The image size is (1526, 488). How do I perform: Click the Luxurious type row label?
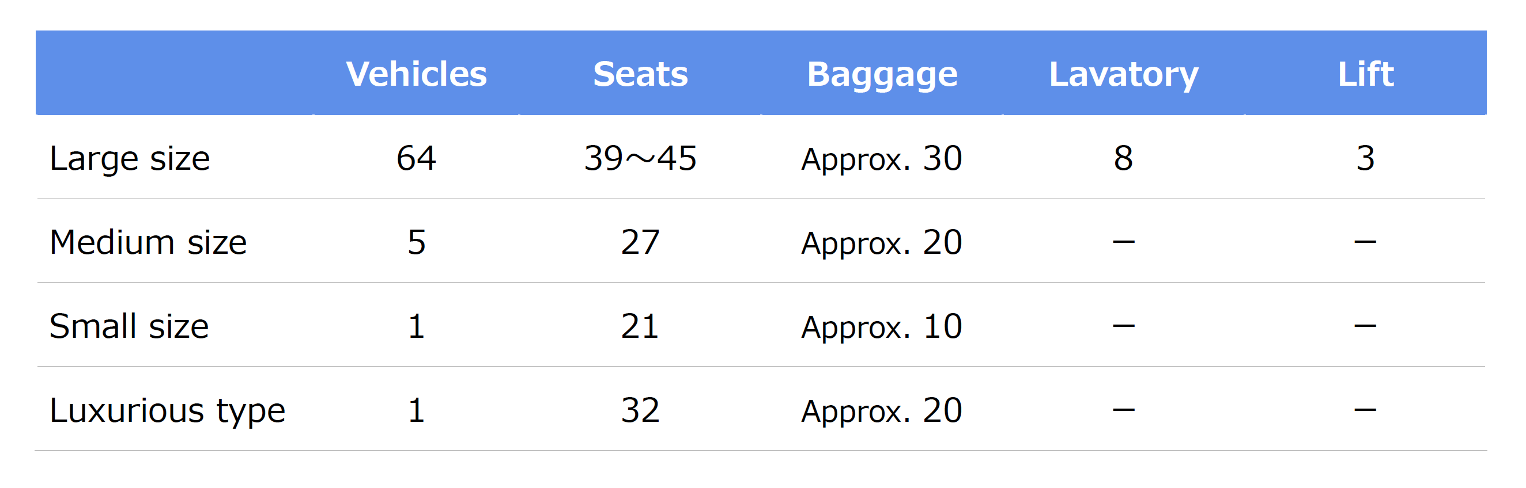coord(167,410)
